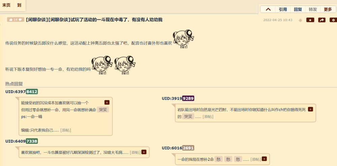The height and width of the screenshot is (166, 337).
Task: Go to the 末页 last page
Action: point(7,5)
